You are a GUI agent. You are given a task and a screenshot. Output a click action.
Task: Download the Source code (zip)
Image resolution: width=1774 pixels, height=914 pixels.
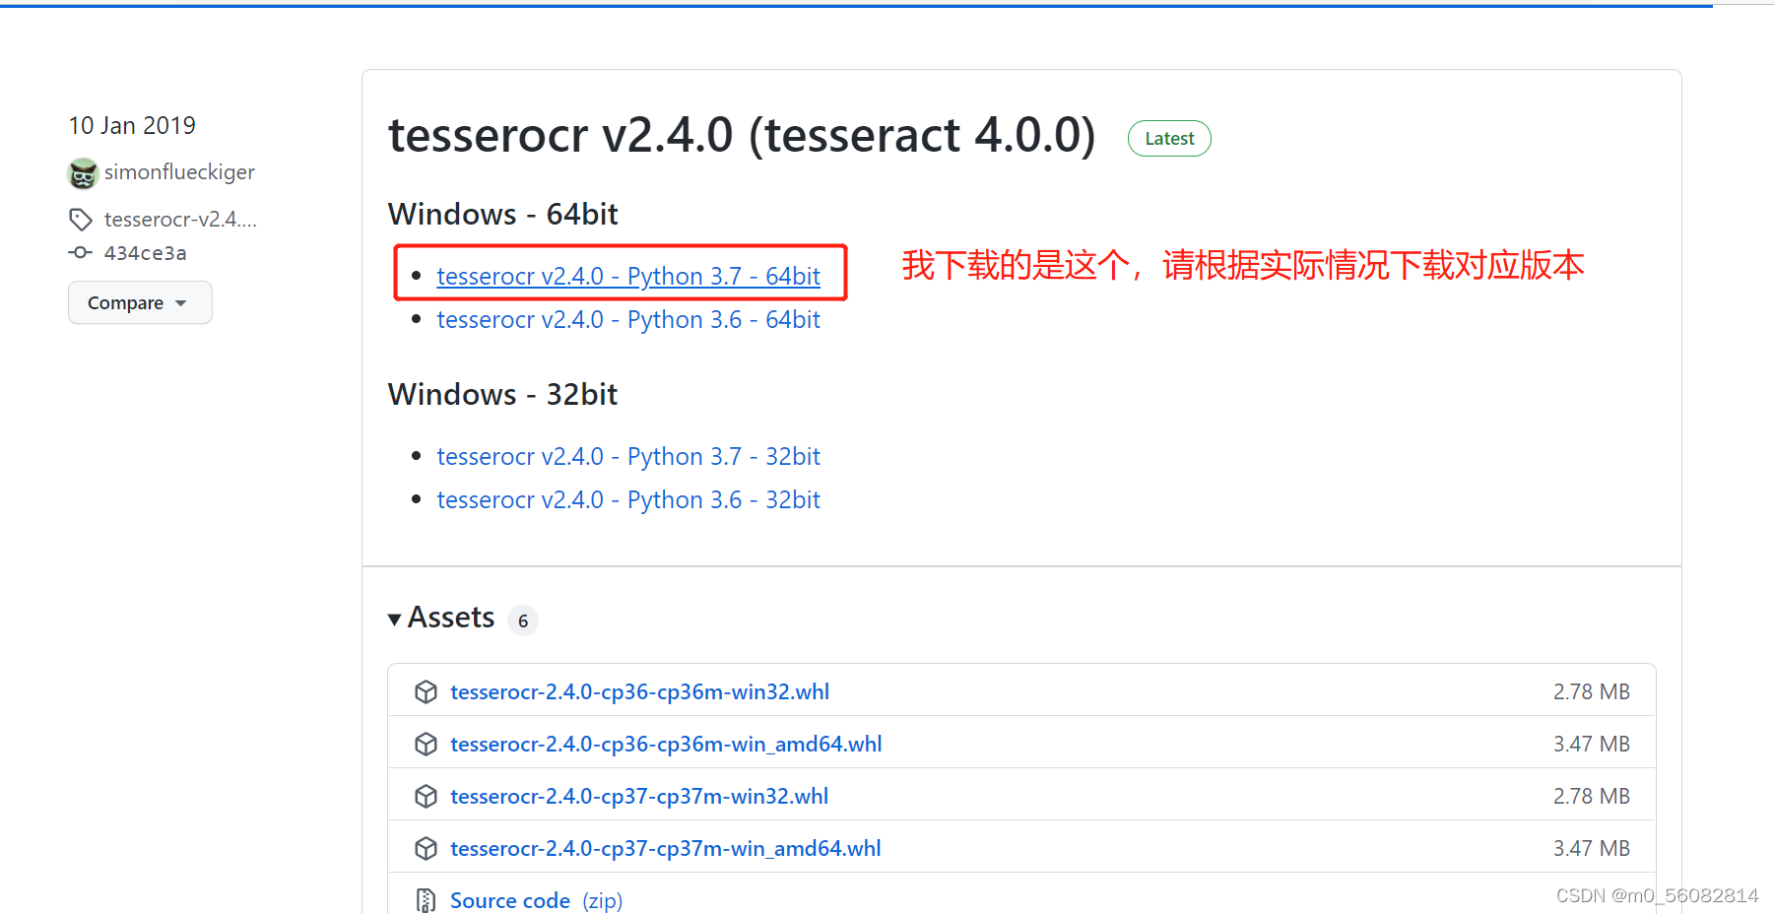[537, 900]
